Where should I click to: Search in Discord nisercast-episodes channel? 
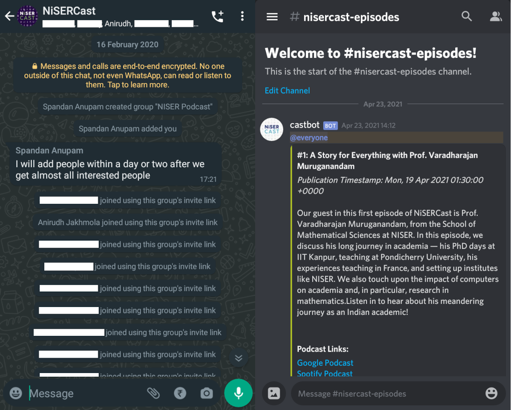(467, 17)
